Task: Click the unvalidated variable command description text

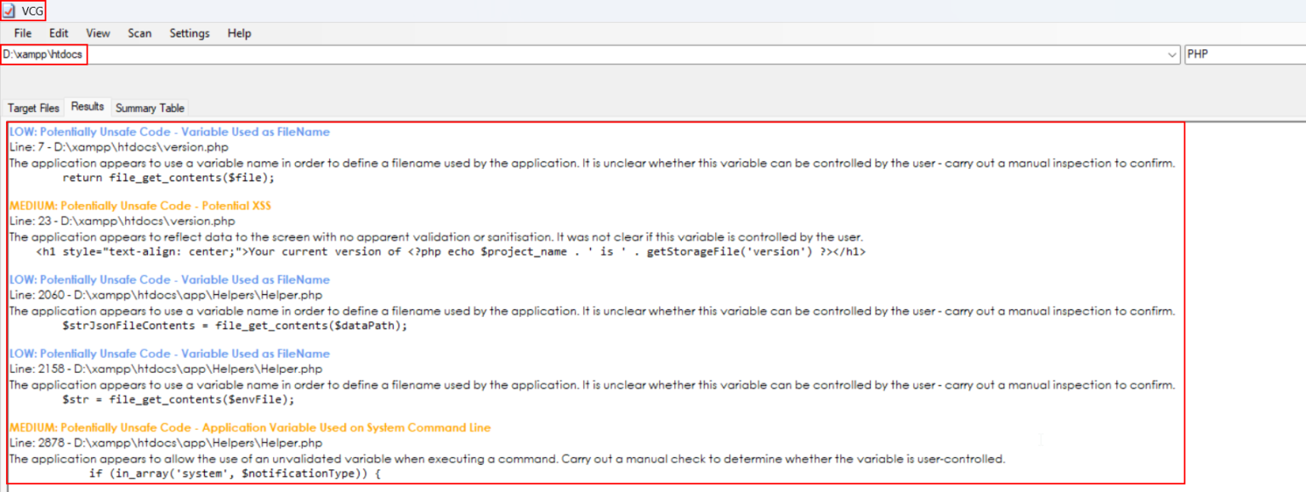Action: (507, 459)
